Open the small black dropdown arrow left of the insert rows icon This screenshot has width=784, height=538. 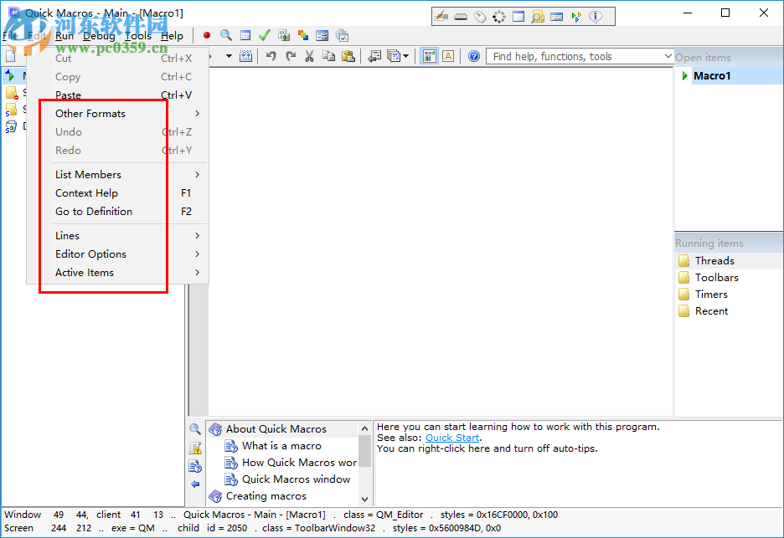[229, 56]
